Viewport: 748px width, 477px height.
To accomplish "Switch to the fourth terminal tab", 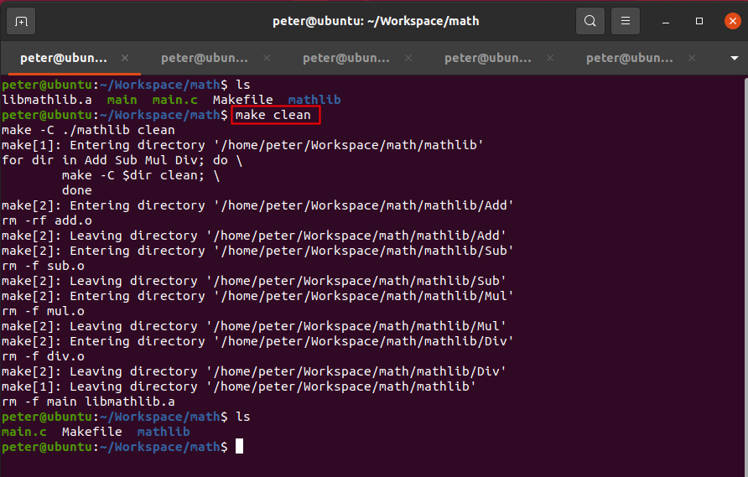I will point(488,58).
